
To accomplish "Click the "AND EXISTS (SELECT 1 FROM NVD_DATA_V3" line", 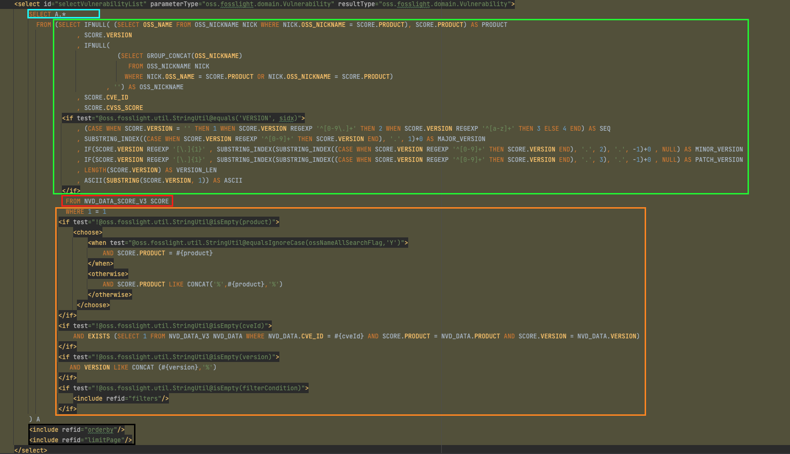I will click(356, 336).
